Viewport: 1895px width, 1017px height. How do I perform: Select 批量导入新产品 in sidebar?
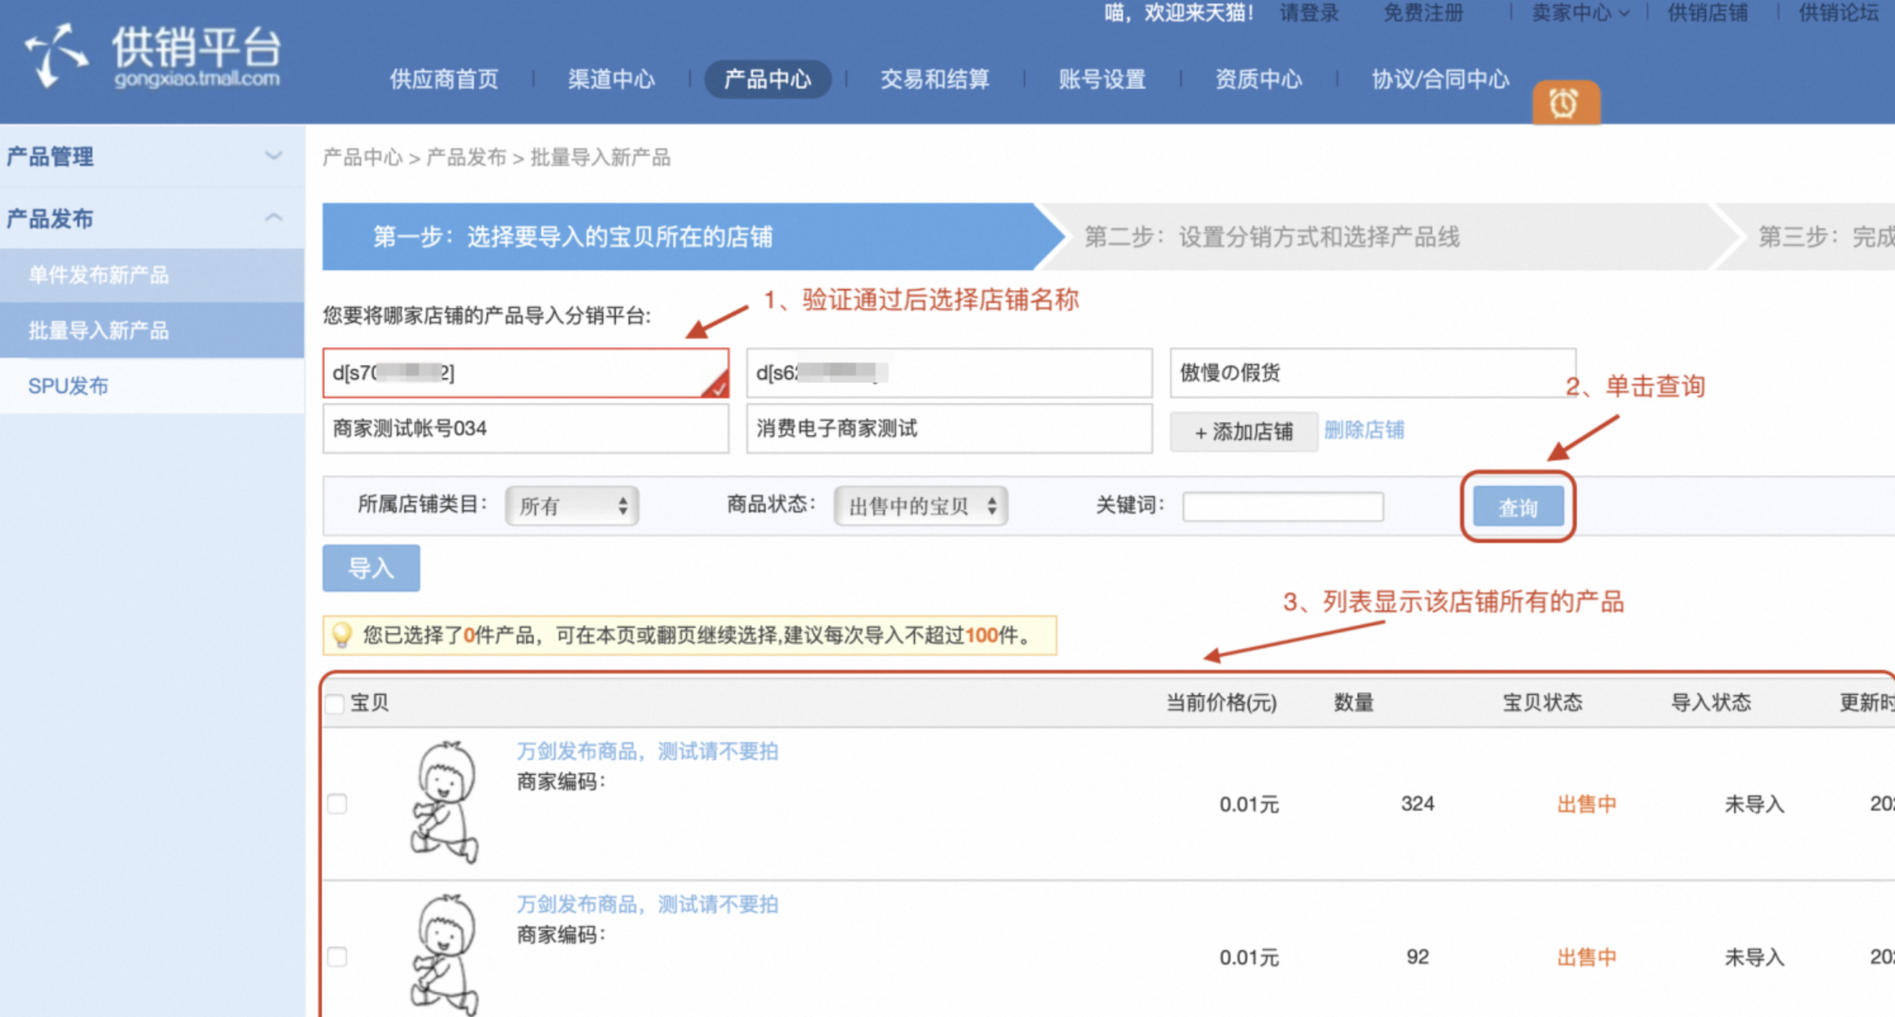152,330
